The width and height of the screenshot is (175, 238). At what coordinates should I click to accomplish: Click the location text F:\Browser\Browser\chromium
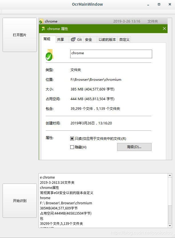96,80
